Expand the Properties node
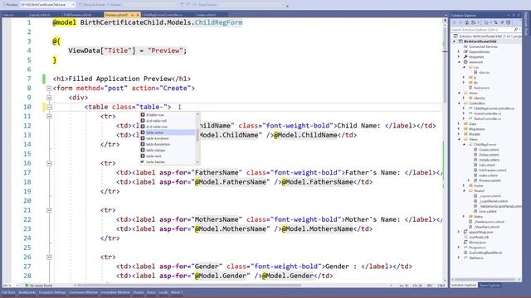Viewport: 531px width, 298px height. click(459, 57)
